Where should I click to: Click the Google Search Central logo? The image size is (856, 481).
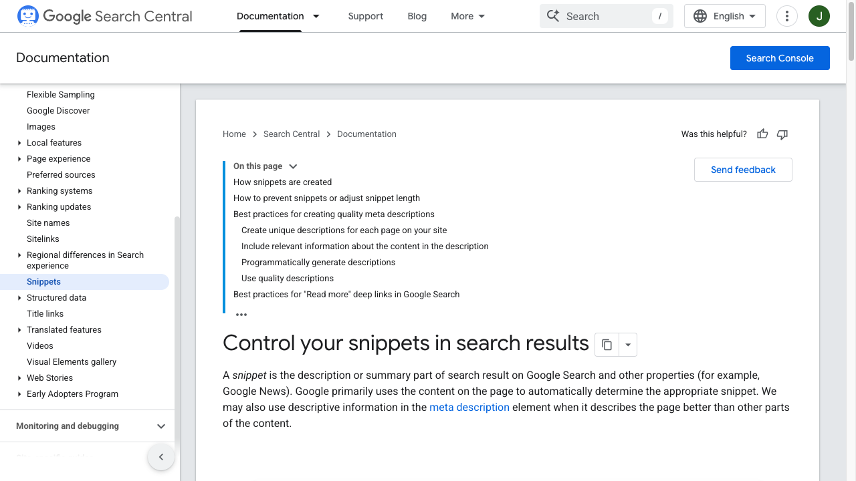click(x=104, y=16)
